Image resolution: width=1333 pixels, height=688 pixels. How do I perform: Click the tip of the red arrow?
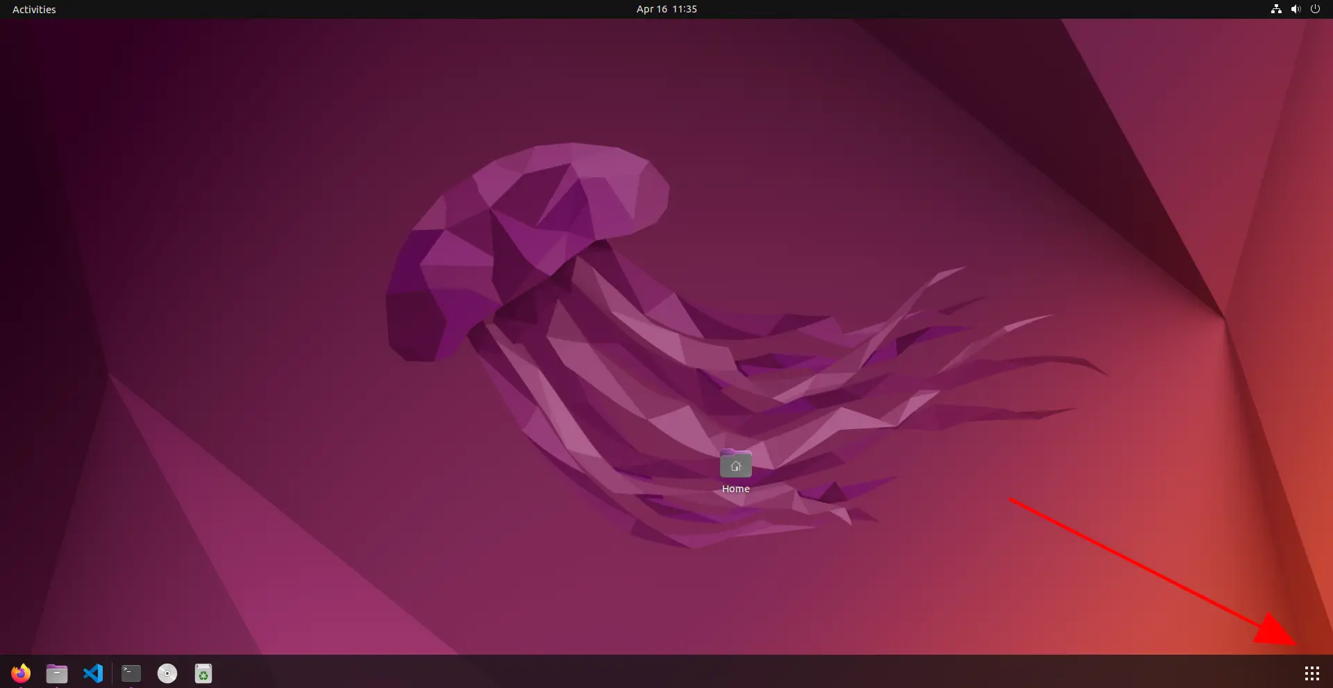click(x=1295, y=644)
